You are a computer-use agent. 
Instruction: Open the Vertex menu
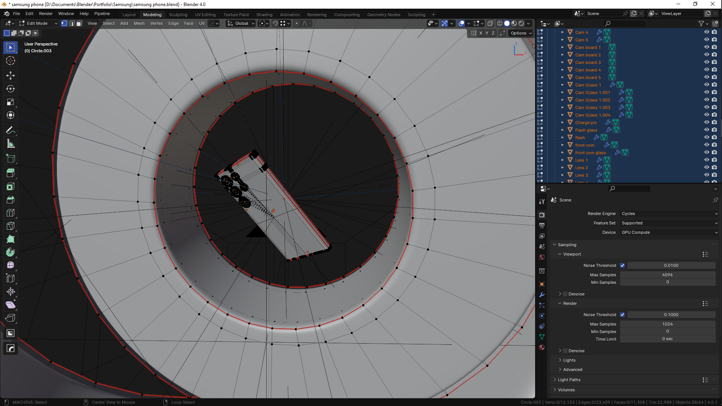156,23
